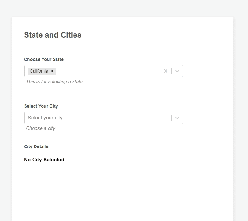248x221 pixels.
Task: Clear all selected states with the X icon
Action: [x=165, y=71]
